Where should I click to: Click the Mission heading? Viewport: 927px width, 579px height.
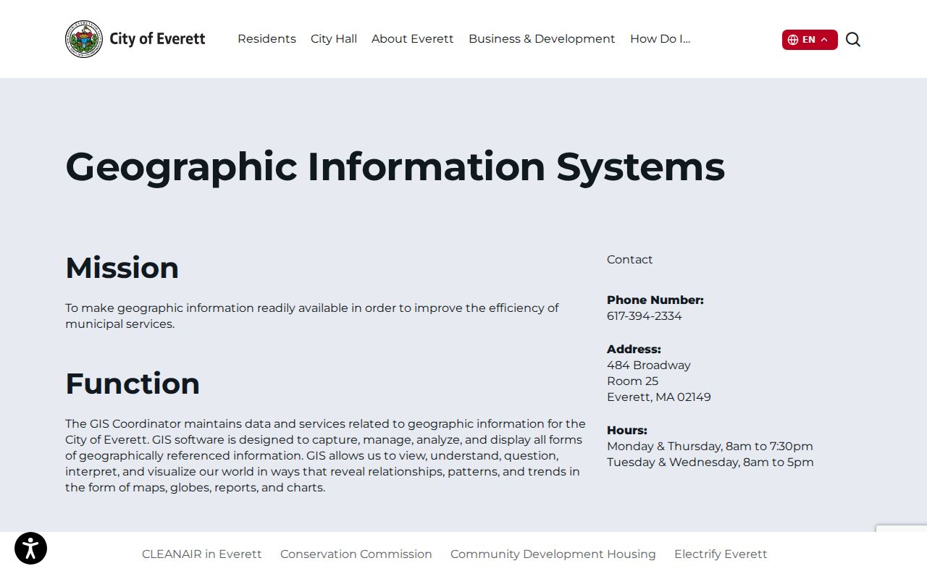(122, 268)
